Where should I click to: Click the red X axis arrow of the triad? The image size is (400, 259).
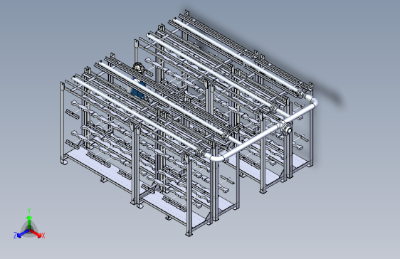point(36,233)
